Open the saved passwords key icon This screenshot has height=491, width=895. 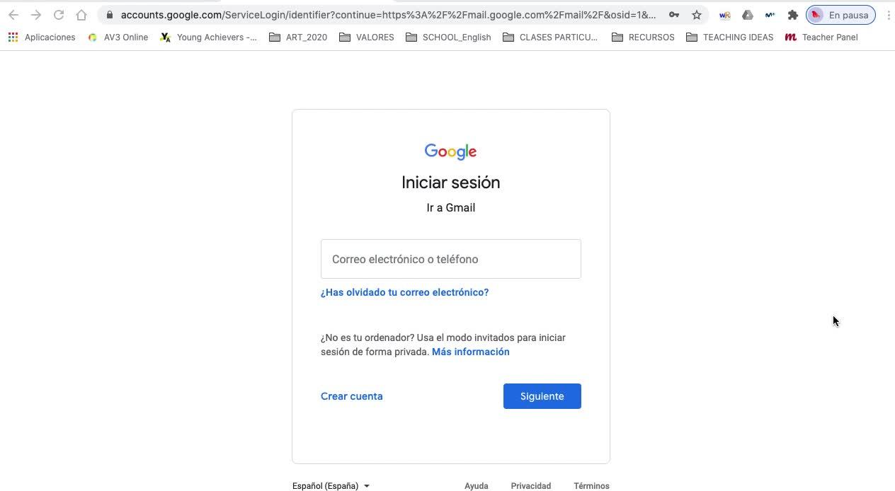coord(674,15)
